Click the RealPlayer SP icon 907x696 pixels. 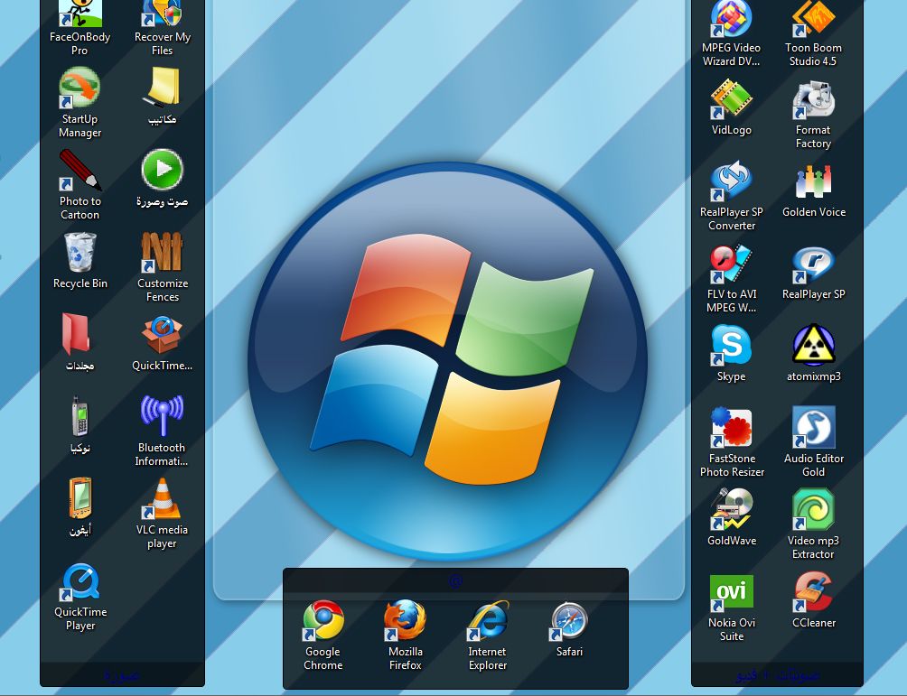pyautogui.click(x=813, y=264)
